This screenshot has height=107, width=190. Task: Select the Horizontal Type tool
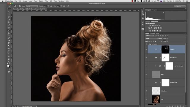(x=9, y=51)
